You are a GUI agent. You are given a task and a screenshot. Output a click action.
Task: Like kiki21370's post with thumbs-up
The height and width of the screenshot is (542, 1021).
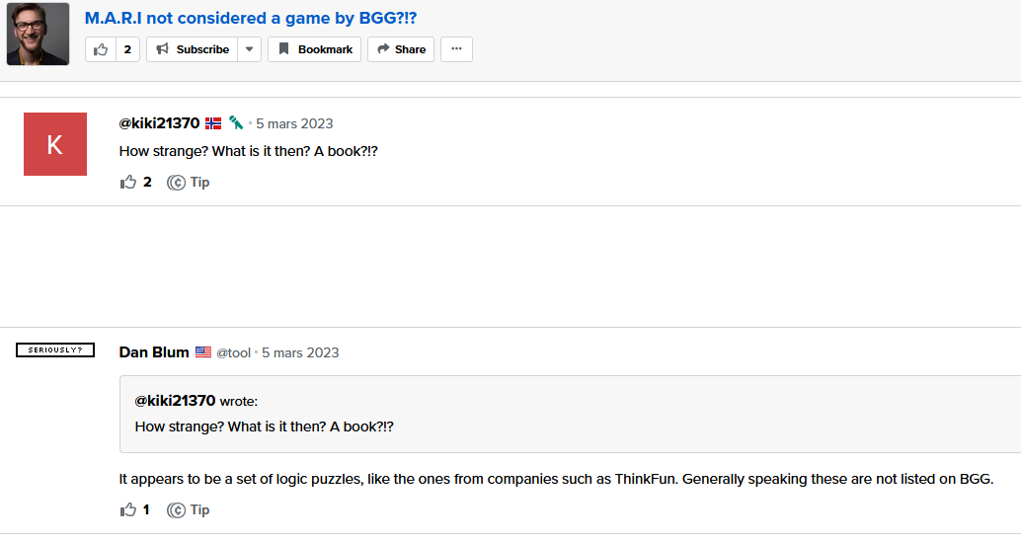point(128,182)
